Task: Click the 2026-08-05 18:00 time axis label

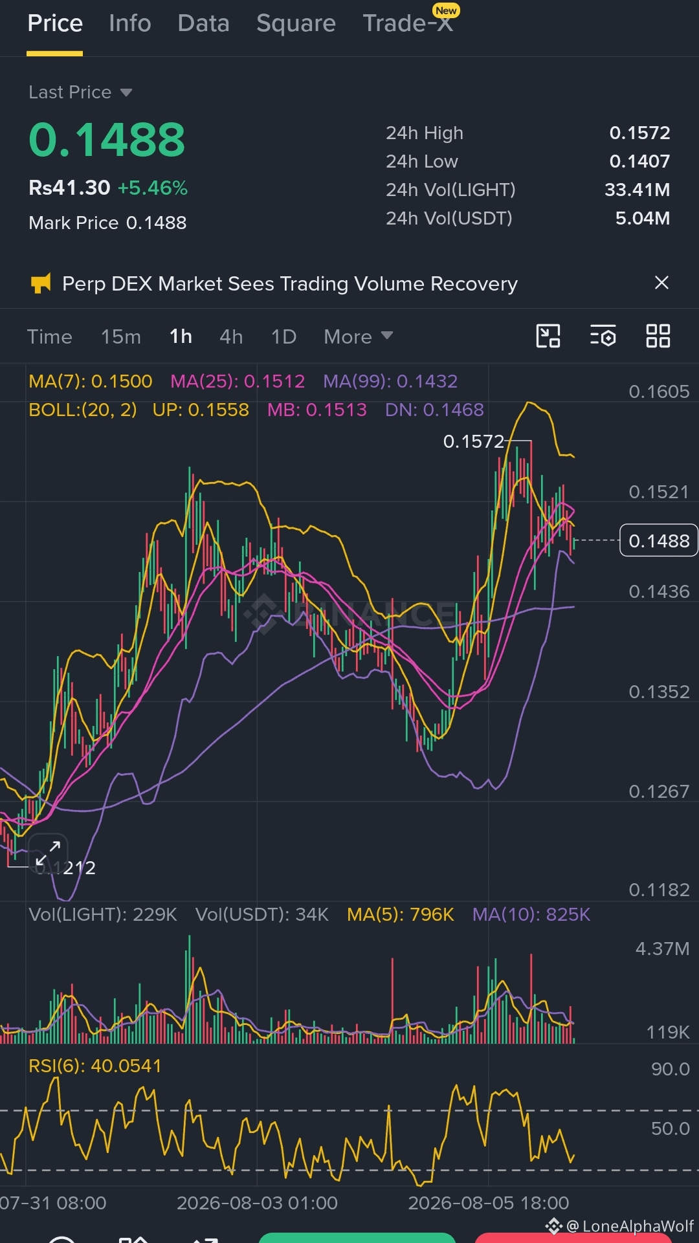Action: (489, 1203)
